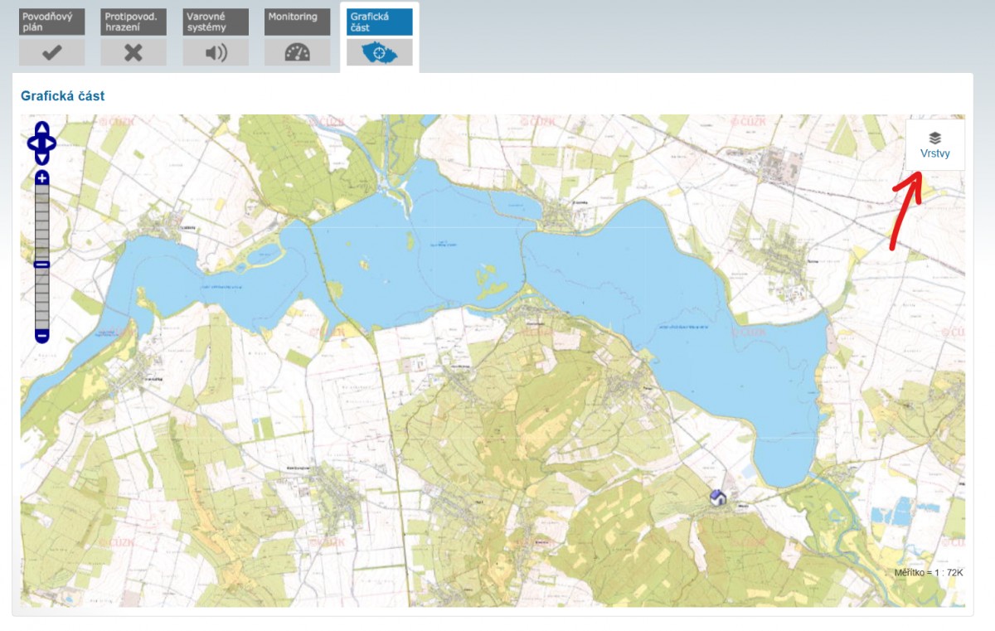The image size is (995, 631).
Task: Open the Varovné systémy tab label
Action: (215, 22)
